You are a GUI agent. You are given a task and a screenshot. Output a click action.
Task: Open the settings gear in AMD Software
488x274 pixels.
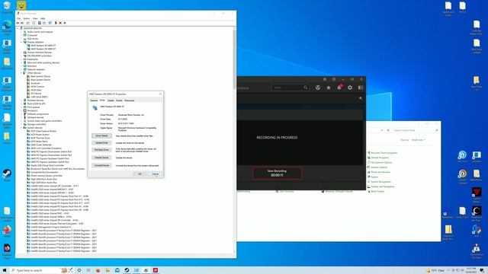coord(350,88)
